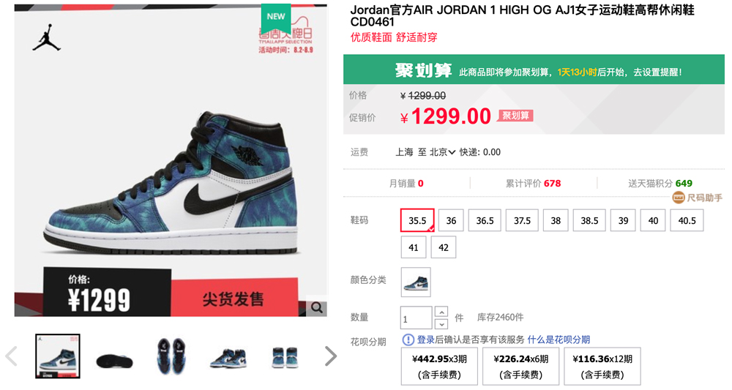Choose the ¥116.36x12期 installment option
This screenshot has width=732, height=390.
(602, 366)
